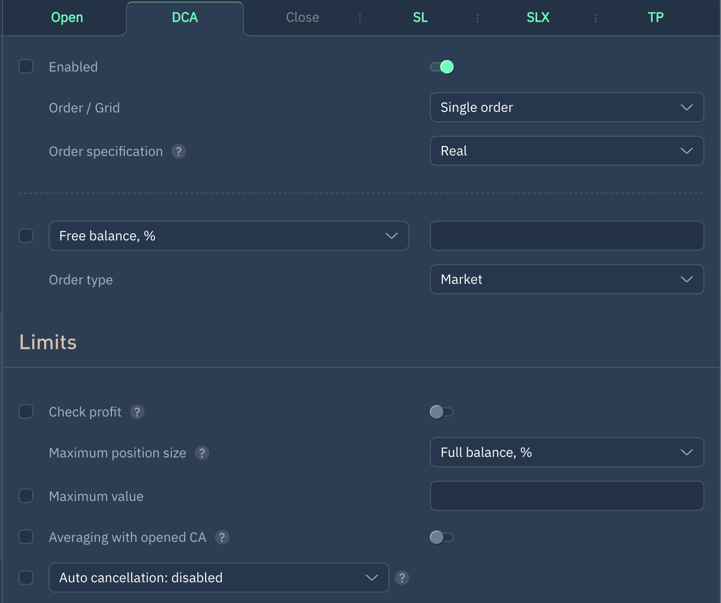
Task: Tick the checkbox beside Free balance, %
Action: click(x=26, y=236)
